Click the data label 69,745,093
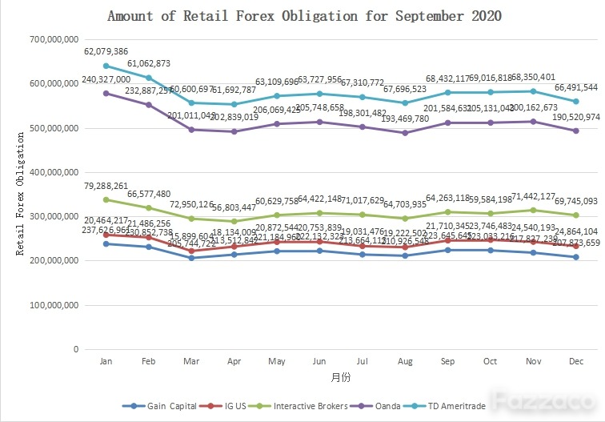Image resolution: width=605 pixels, height=422 pixels. point(576,201)
